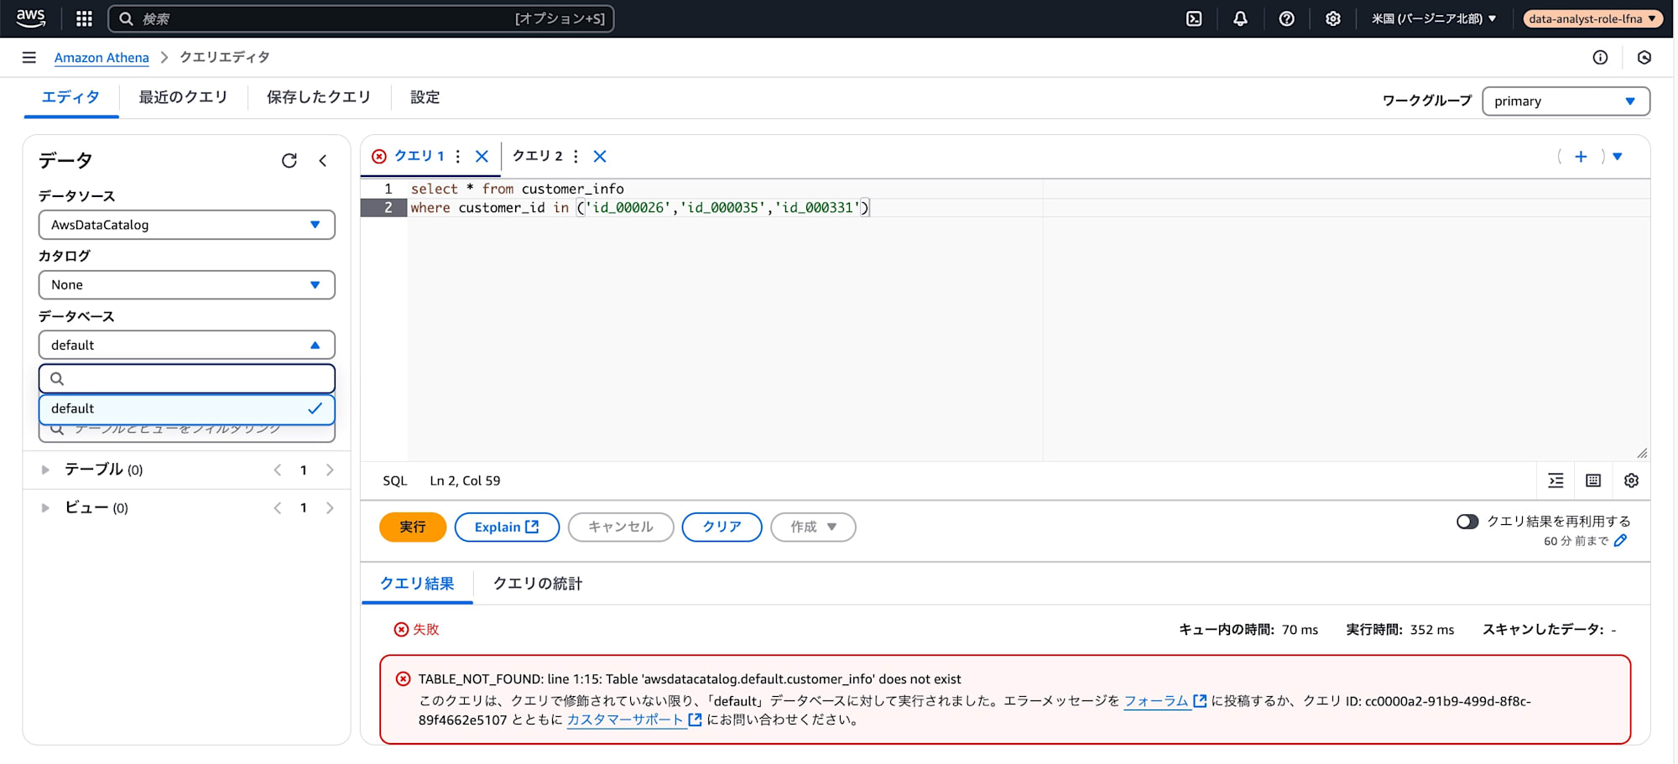Go to next page of tables
The width and height of the screenshot is (1678, 764).
[x=330, y=470]
